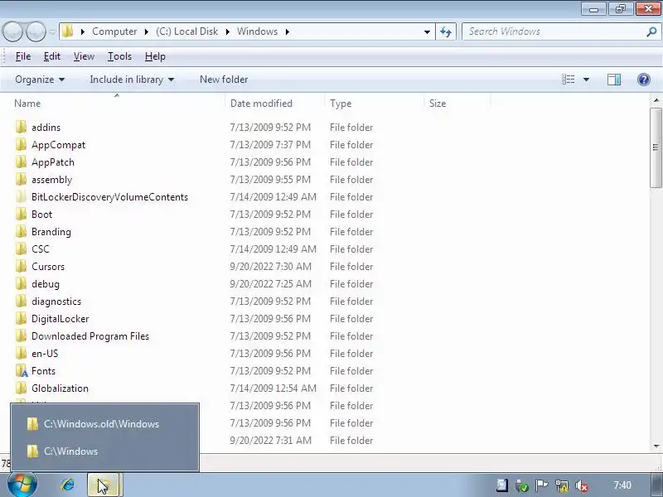This screenshot has height=497, width=663.
Task: Select the BitLockerDiscoveryVolumeContents folder icon
Action: coord(21,196)
